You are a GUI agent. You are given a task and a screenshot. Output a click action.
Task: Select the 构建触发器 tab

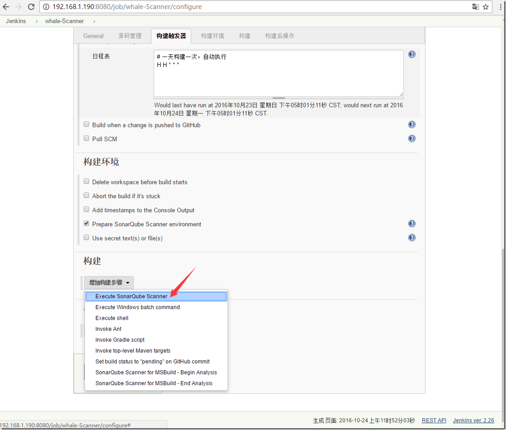pos(171,36)
